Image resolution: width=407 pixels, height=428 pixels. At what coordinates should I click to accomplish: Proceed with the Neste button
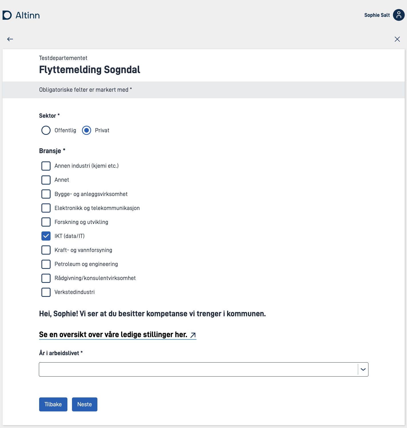click(x=85, y=404)
